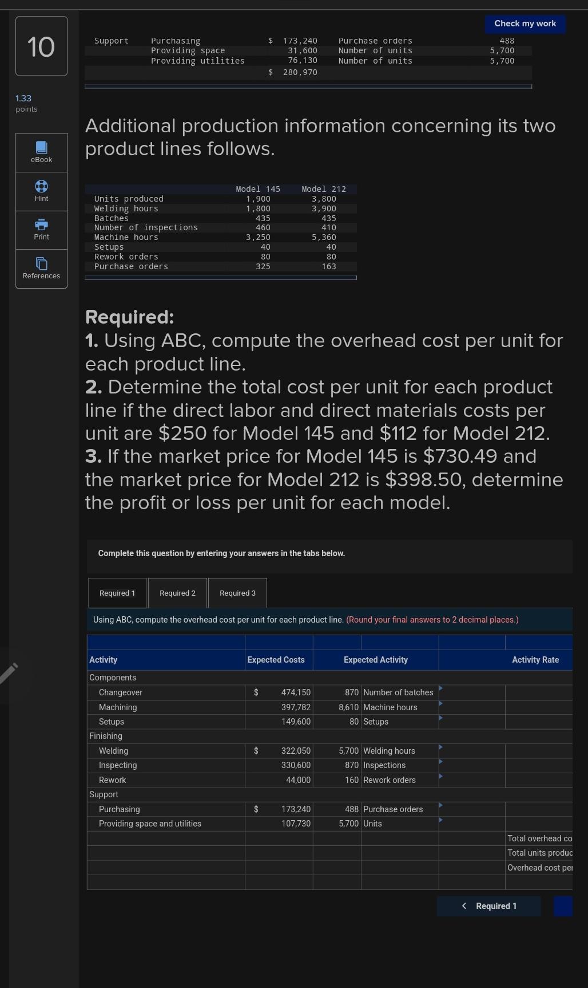Select the 330,600 Inspecting cost cell
The width and height of the screenshot is (588, 988).
pyautogui.click(x=279, y=765)
